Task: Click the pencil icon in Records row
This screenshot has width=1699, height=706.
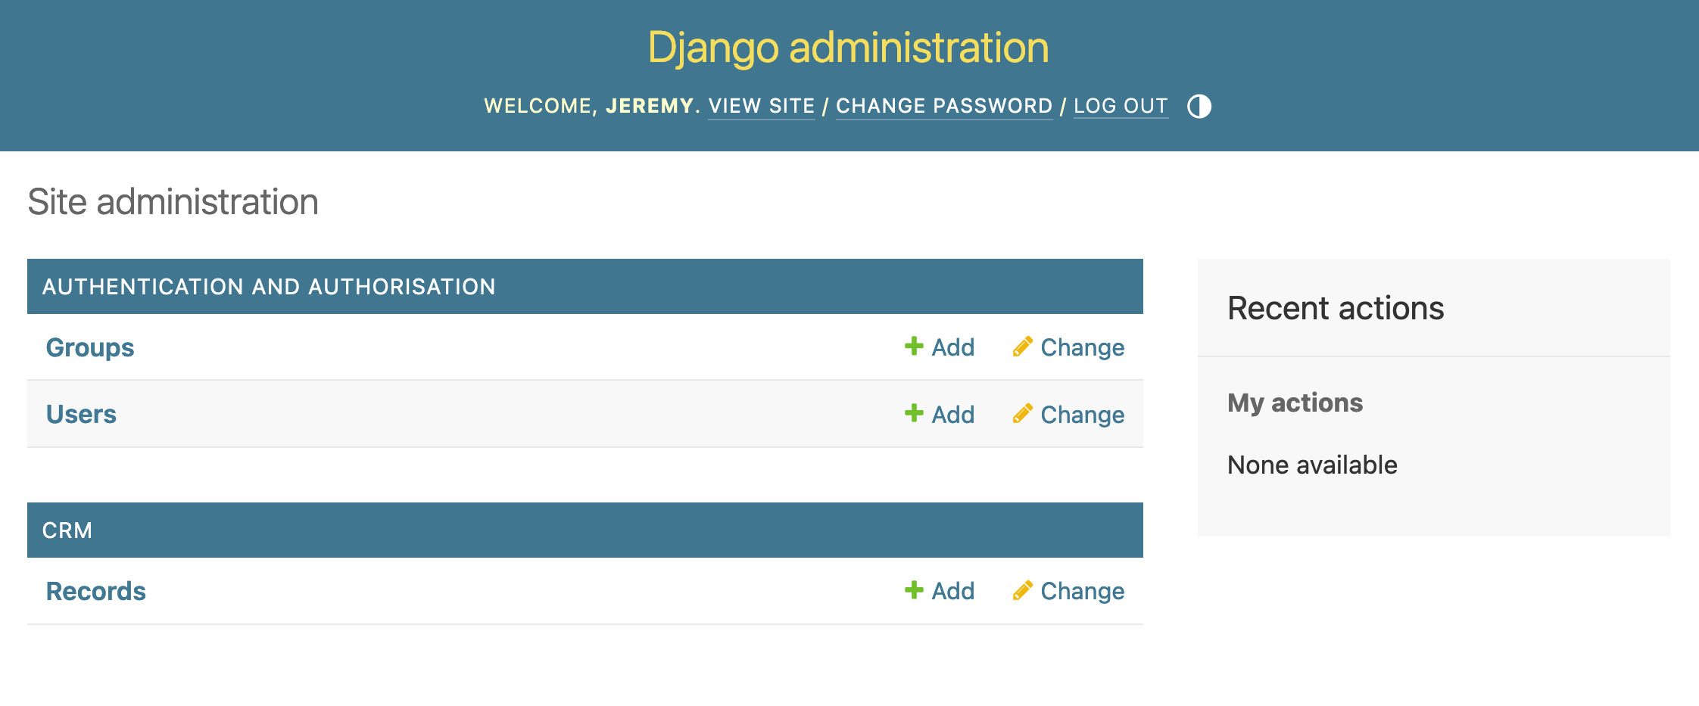Action: [1022, 590]
